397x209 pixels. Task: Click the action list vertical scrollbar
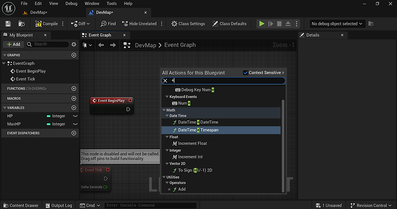click(x=283, y=146)
